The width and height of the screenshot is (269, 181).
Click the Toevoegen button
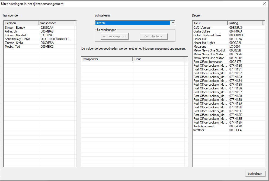click(x=114, y=36)
